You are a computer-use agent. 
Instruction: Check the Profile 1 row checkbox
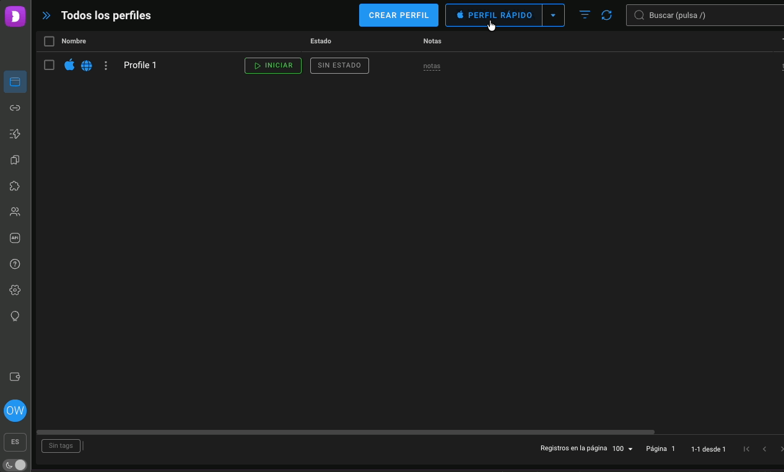(50, 65)
